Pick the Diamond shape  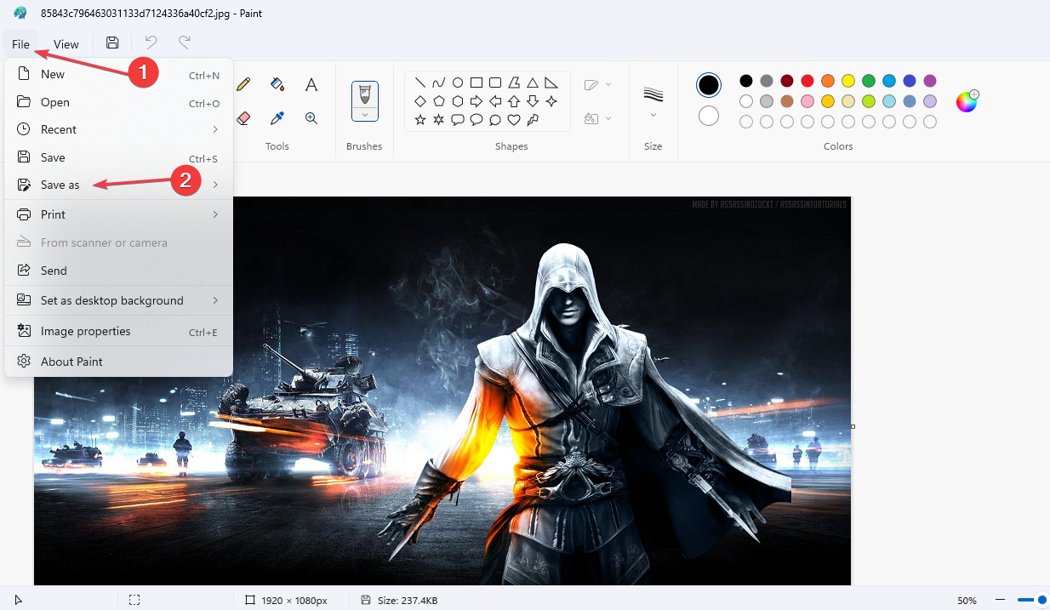pyautogui.click(x=420, y=101)
